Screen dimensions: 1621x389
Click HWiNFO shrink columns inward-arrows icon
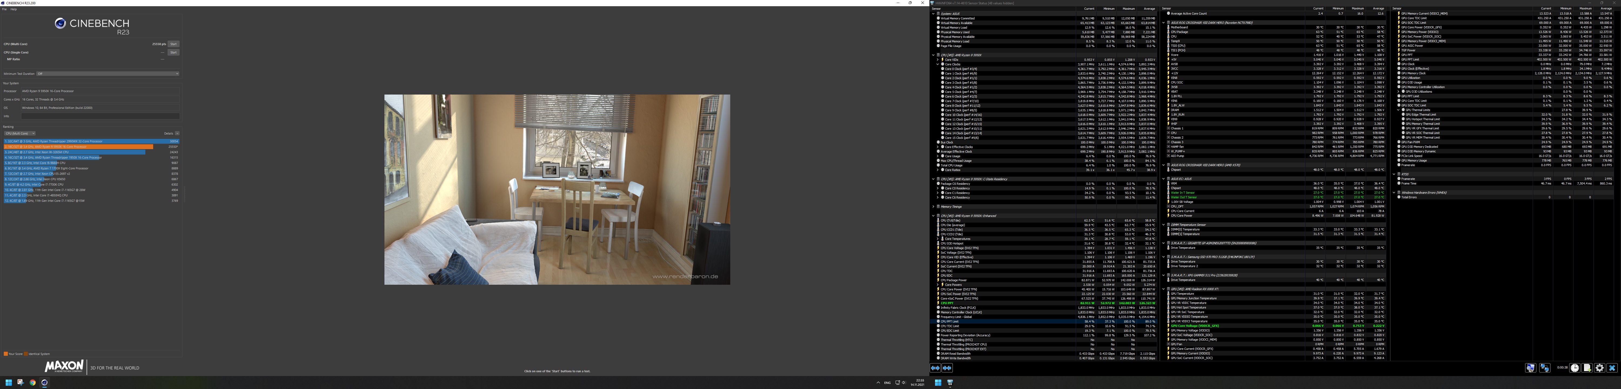(947, 368)
